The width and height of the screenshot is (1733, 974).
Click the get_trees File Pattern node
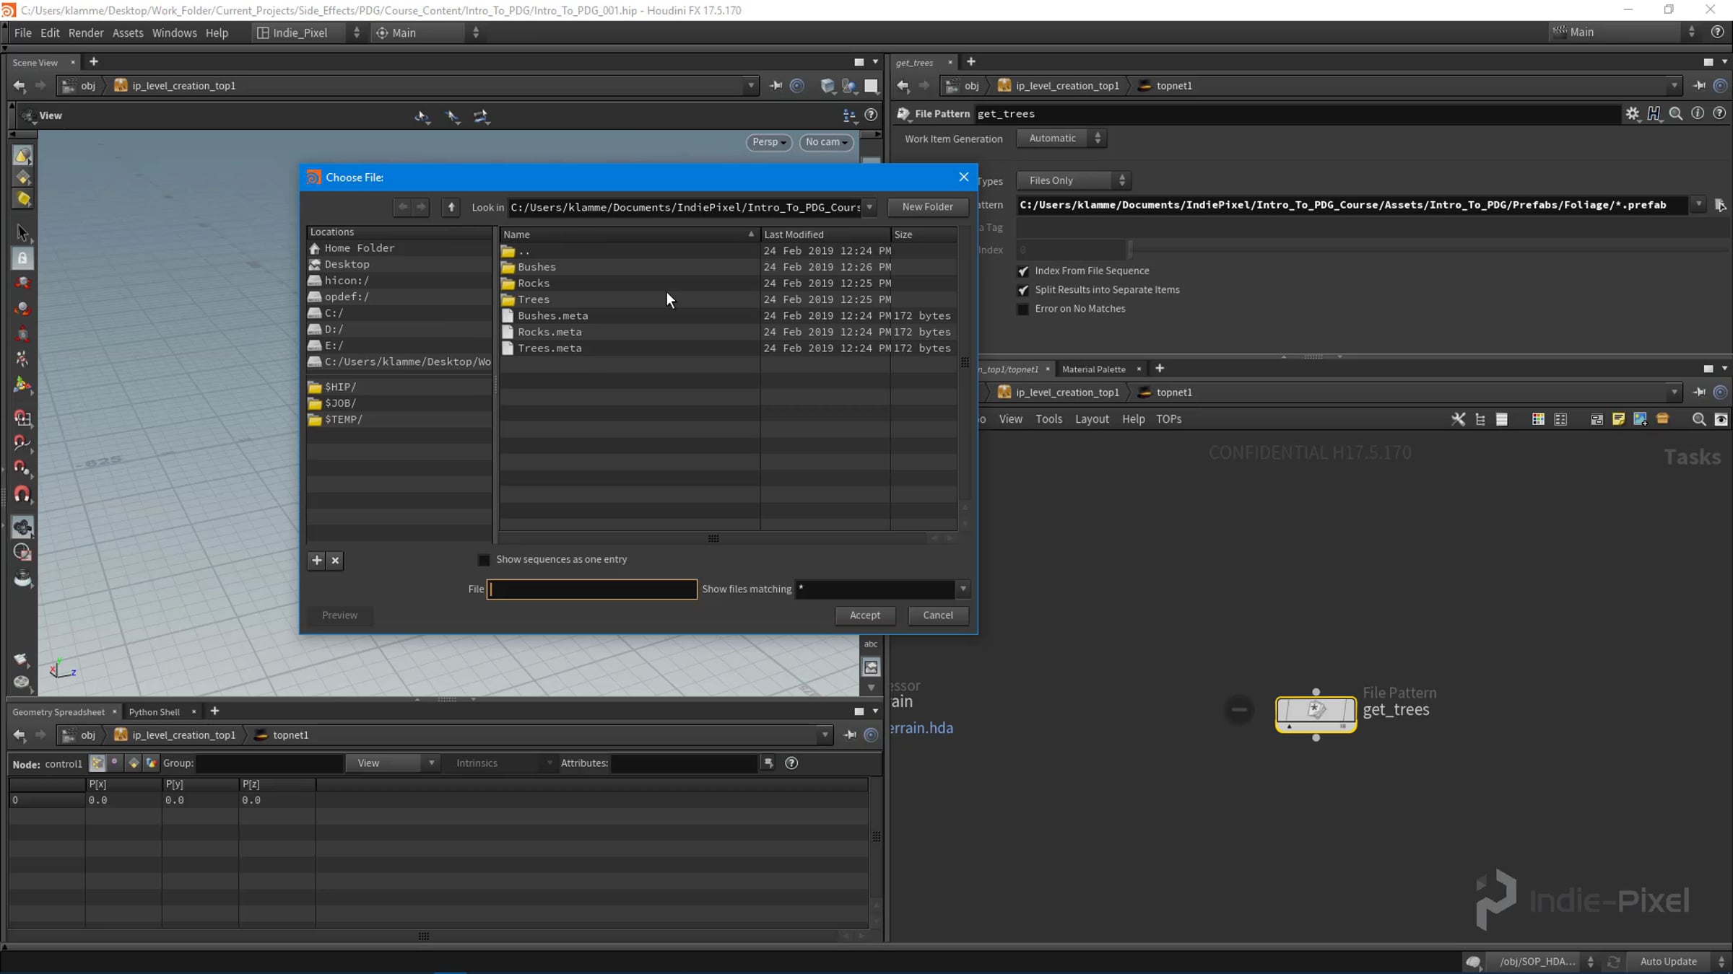click(1316, 711)
